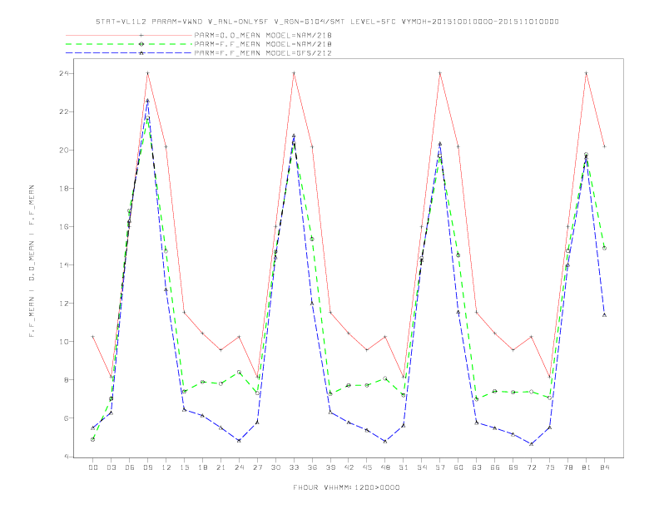Click x-axis tick label 84

[x=604, y=467]
